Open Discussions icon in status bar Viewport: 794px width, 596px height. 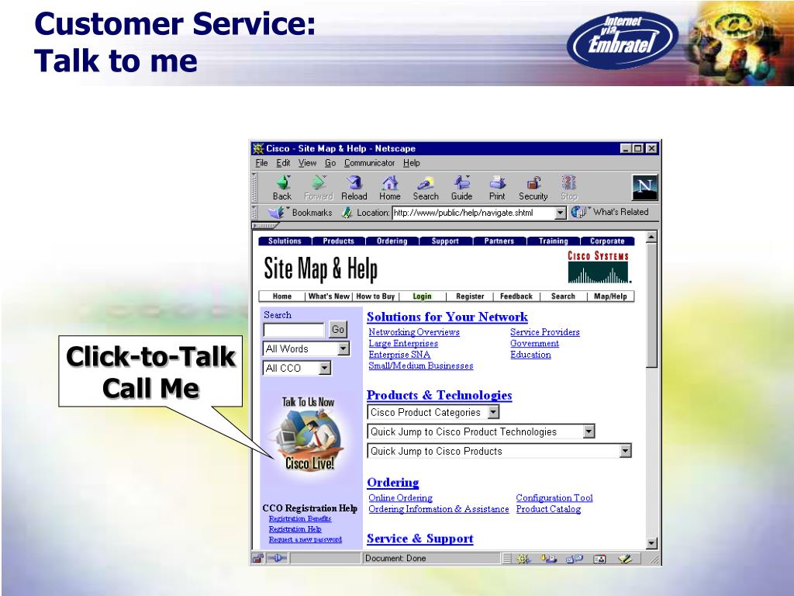[x=575, y=559]
